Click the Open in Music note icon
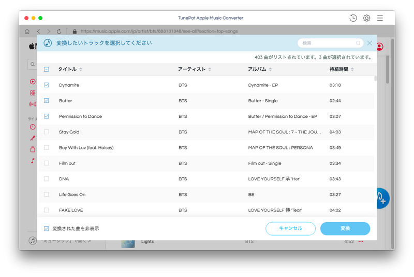Image resolution: width=414 pixels, height=277 pixels. 33,241
